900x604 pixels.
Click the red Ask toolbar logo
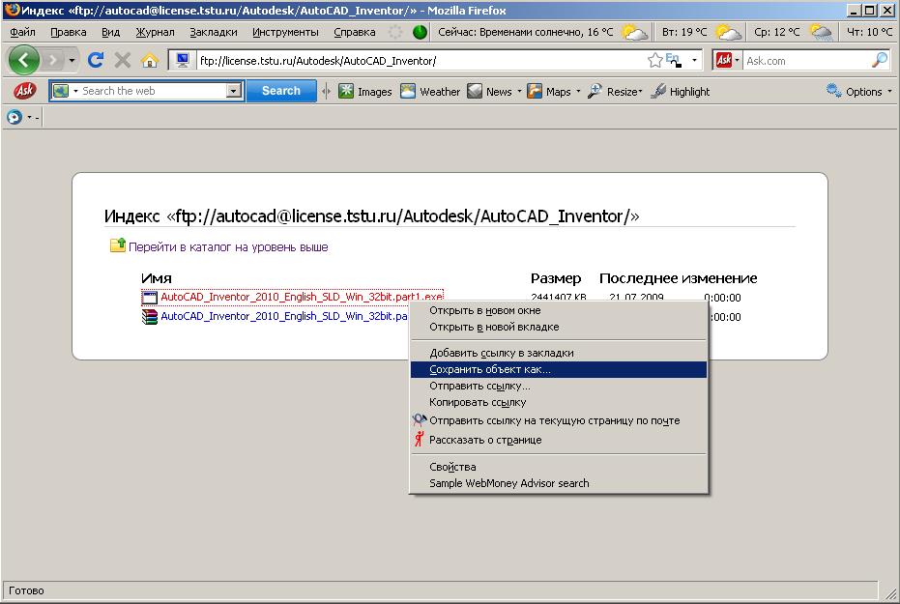click(x=25, y=91)
